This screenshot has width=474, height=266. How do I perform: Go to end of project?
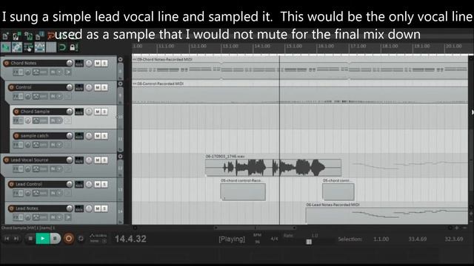16,239
